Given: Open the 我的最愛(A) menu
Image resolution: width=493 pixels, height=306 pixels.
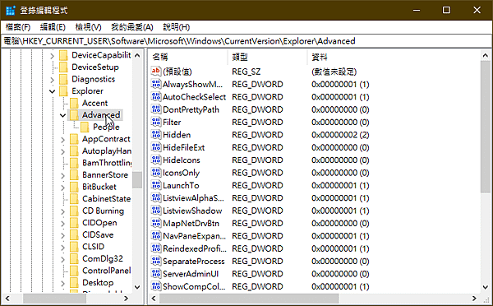Looking at the screenshot, I should point(132,27).
